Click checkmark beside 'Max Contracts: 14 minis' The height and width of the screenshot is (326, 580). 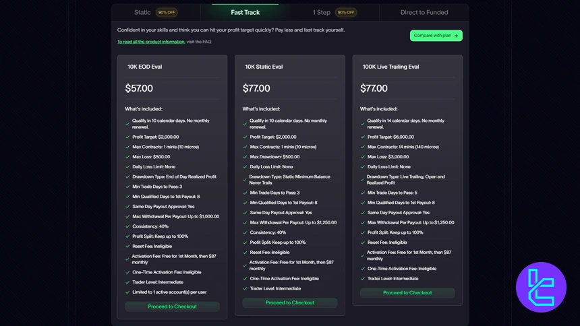[x=363, y=147]
